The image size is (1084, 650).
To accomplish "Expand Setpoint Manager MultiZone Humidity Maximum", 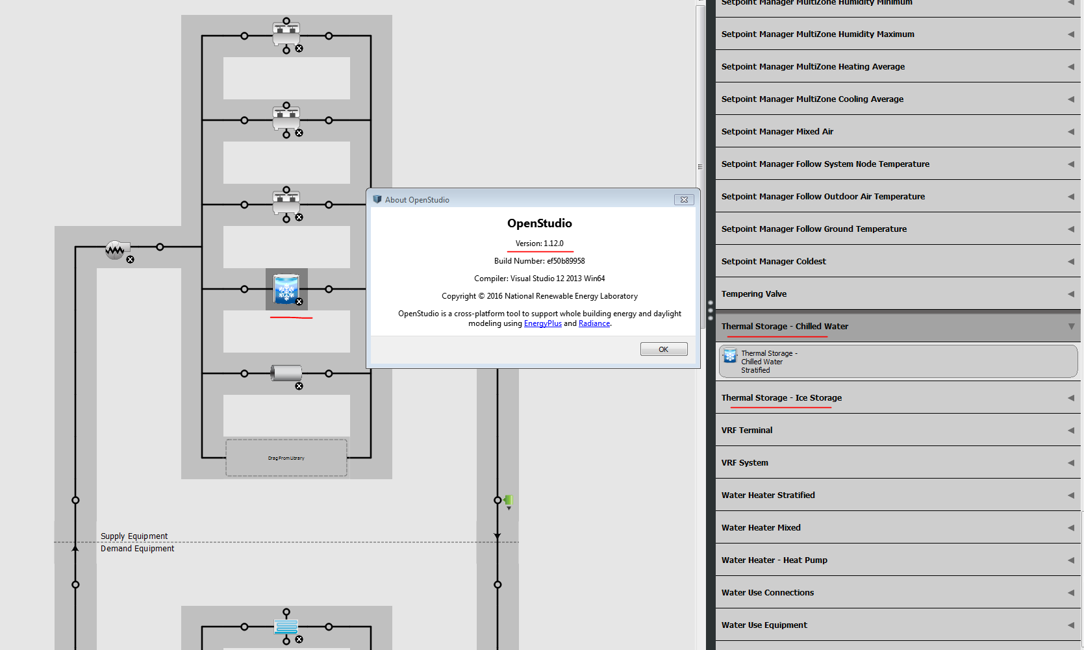I will click(x=898, y=34).
